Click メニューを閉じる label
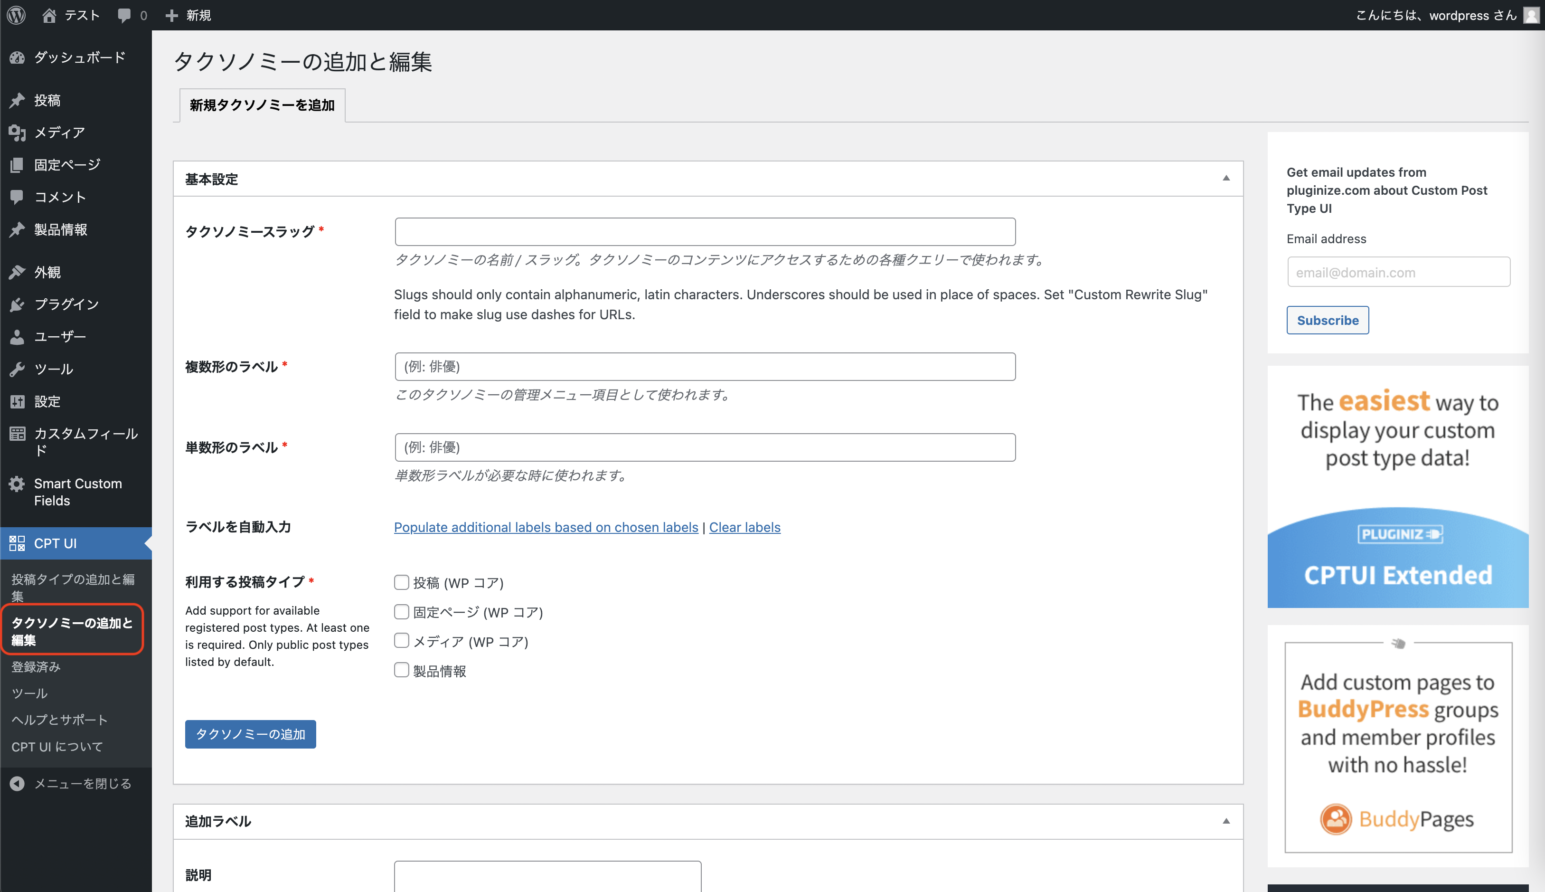Image resolution: width=1545 pixels, height=892 pixels. point(83,784)
